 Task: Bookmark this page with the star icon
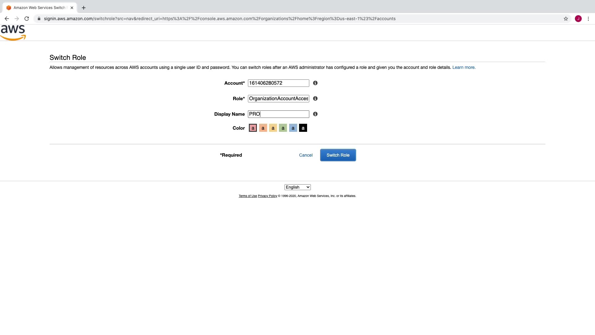pos(566,19)
